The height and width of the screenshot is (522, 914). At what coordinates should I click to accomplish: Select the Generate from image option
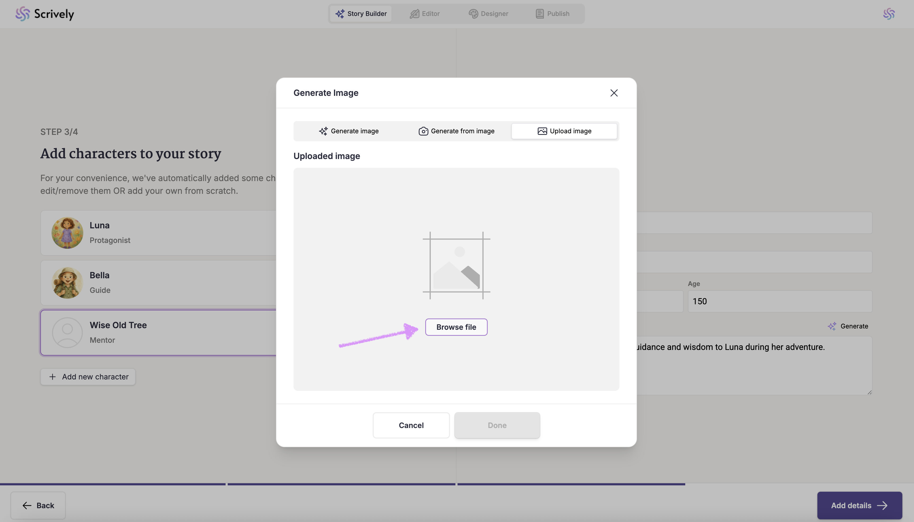[x=456, y=131]
